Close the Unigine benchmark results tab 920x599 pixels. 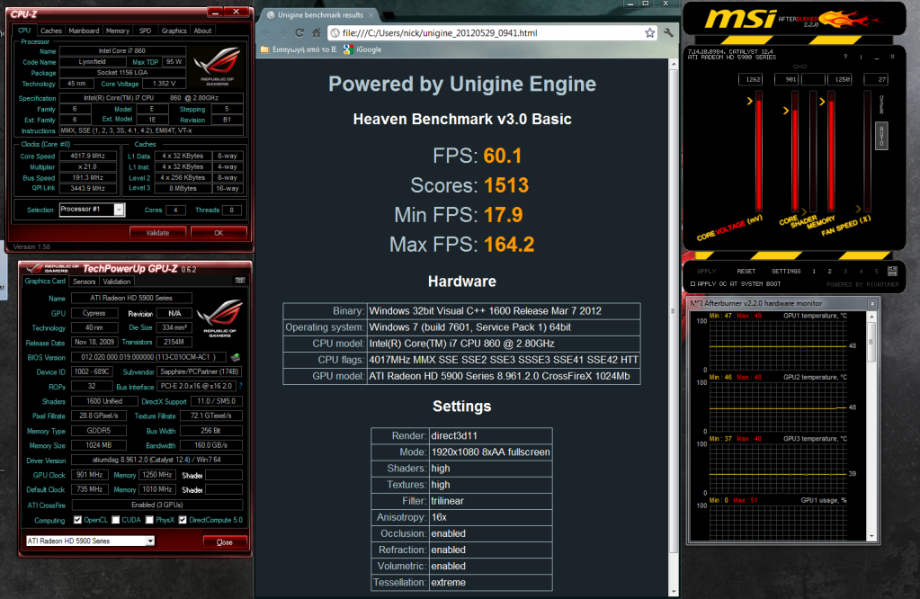coord(371,15)
